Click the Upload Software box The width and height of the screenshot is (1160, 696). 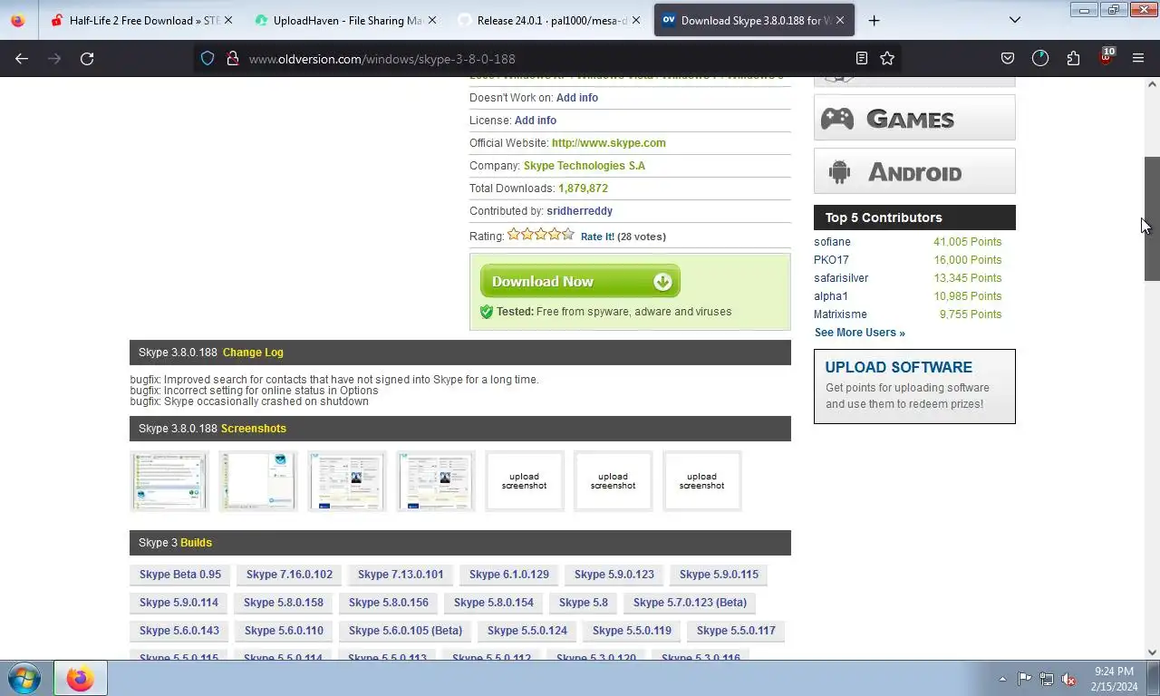tap(914, 386)
